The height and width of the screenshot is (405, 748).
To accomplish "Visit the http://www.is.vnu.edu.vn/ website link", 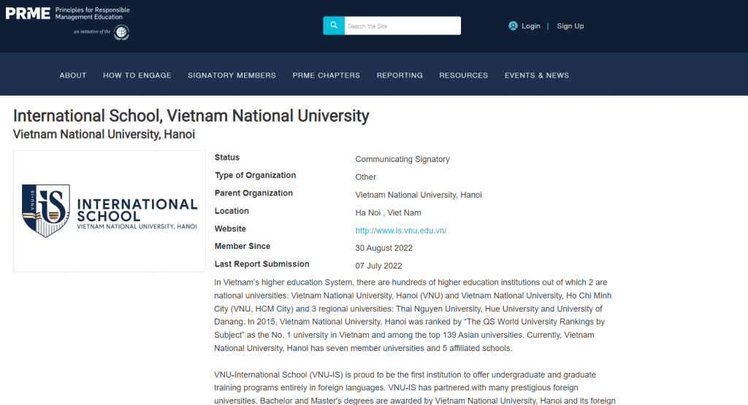I will point(400,230).
